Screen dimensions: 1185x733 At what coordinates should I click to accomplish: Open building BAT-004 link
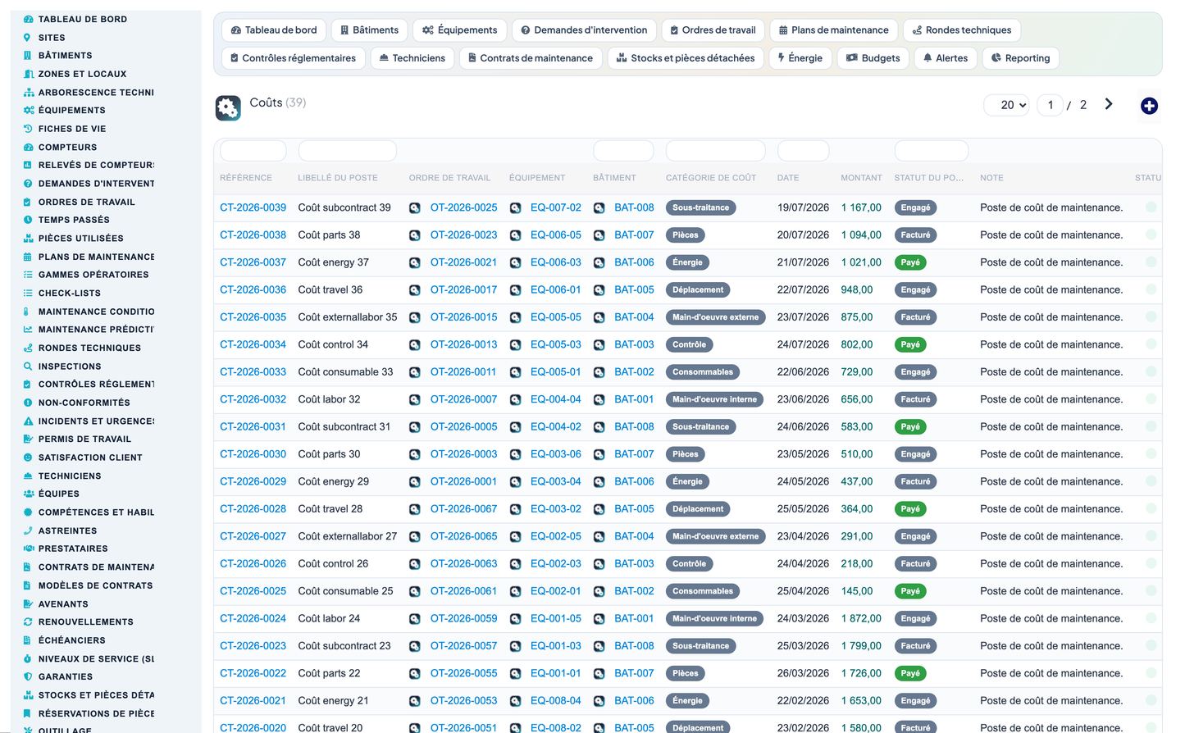634,317
